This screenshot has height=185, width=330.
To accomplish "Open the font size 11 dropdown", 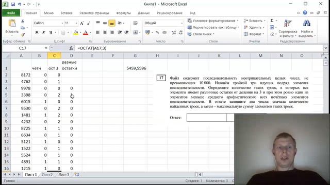I will click(x=76, y=23).
